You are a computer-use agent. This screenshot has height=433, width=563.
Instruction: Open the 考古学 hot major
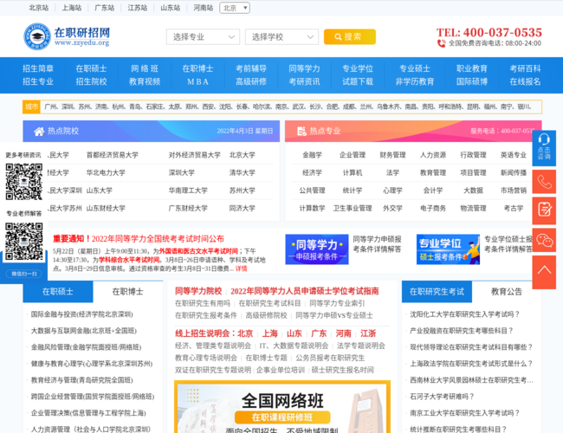514,208
